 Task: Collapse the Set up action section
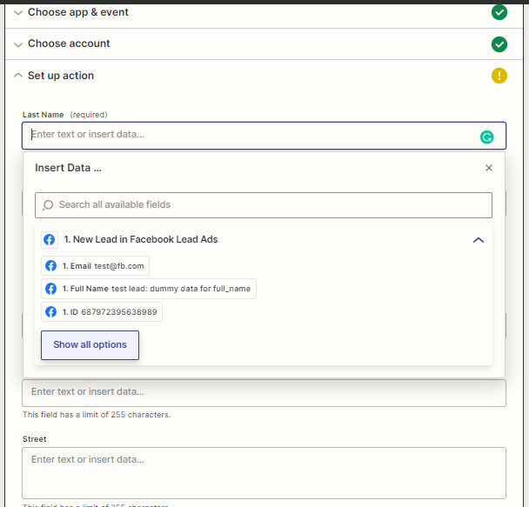point(18,76)
